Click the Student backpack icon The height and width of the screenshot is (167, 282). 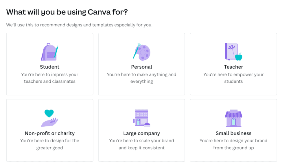click(49, 52)
